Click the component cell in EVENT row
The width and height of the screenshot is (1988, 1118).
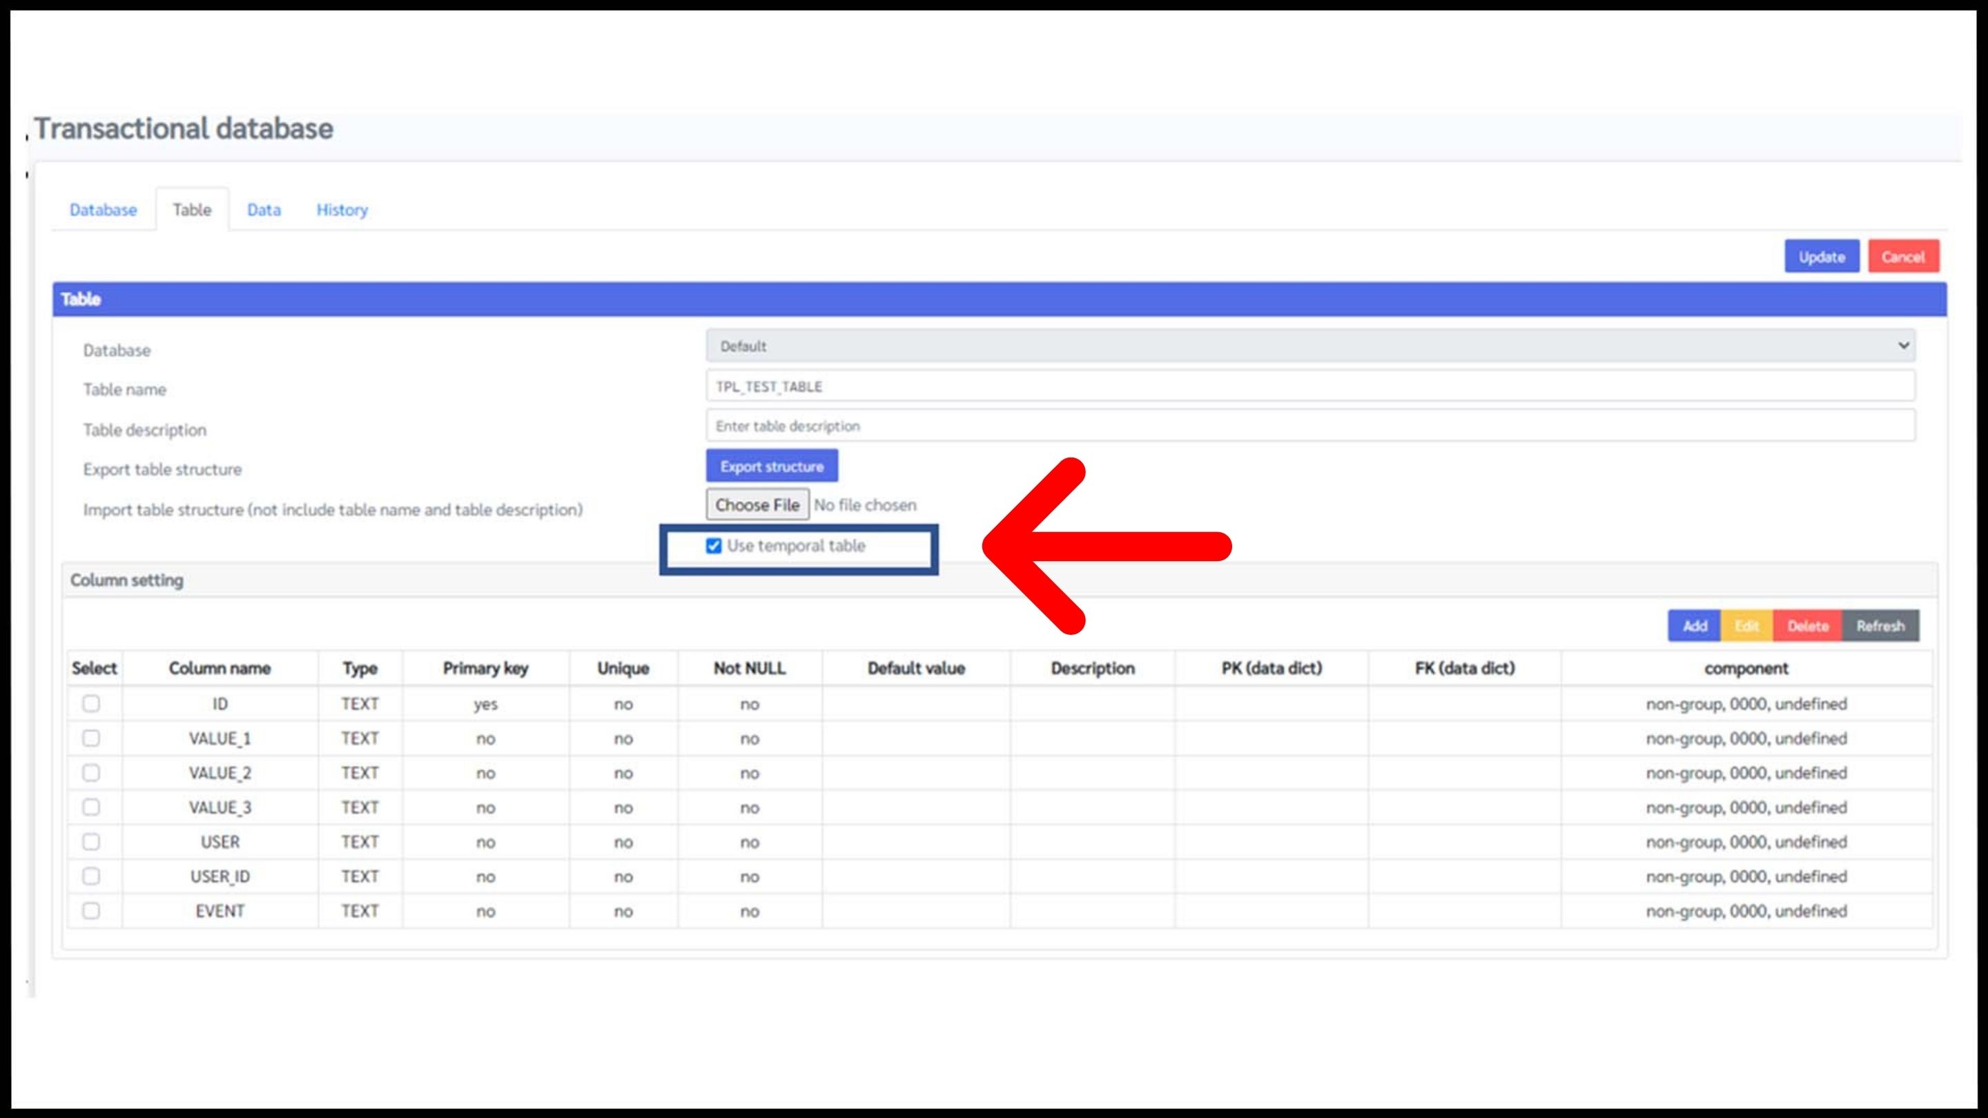click(1746, 910)
